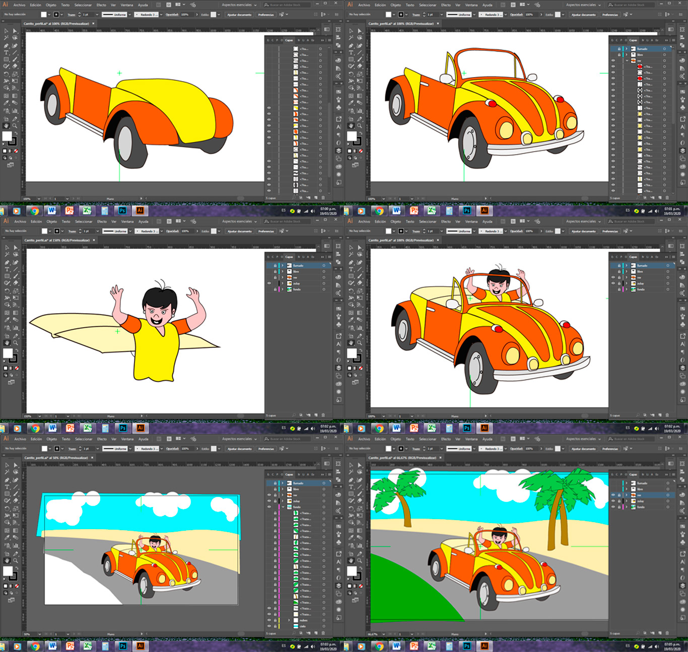Click Preferencias button in middle-right window
Viewport: 688px width, 652px height.
click(610, 232)
